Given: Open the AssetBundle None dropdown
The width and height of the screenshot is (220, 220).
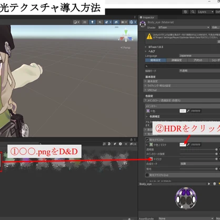Looking at the screenshot, I should [186, 218].
